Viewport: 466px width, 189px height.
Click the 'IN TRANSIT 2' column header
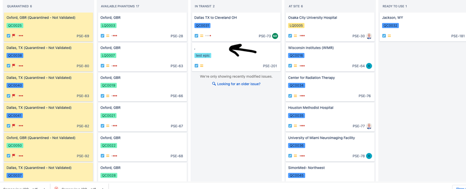click(x=205, y=6)
